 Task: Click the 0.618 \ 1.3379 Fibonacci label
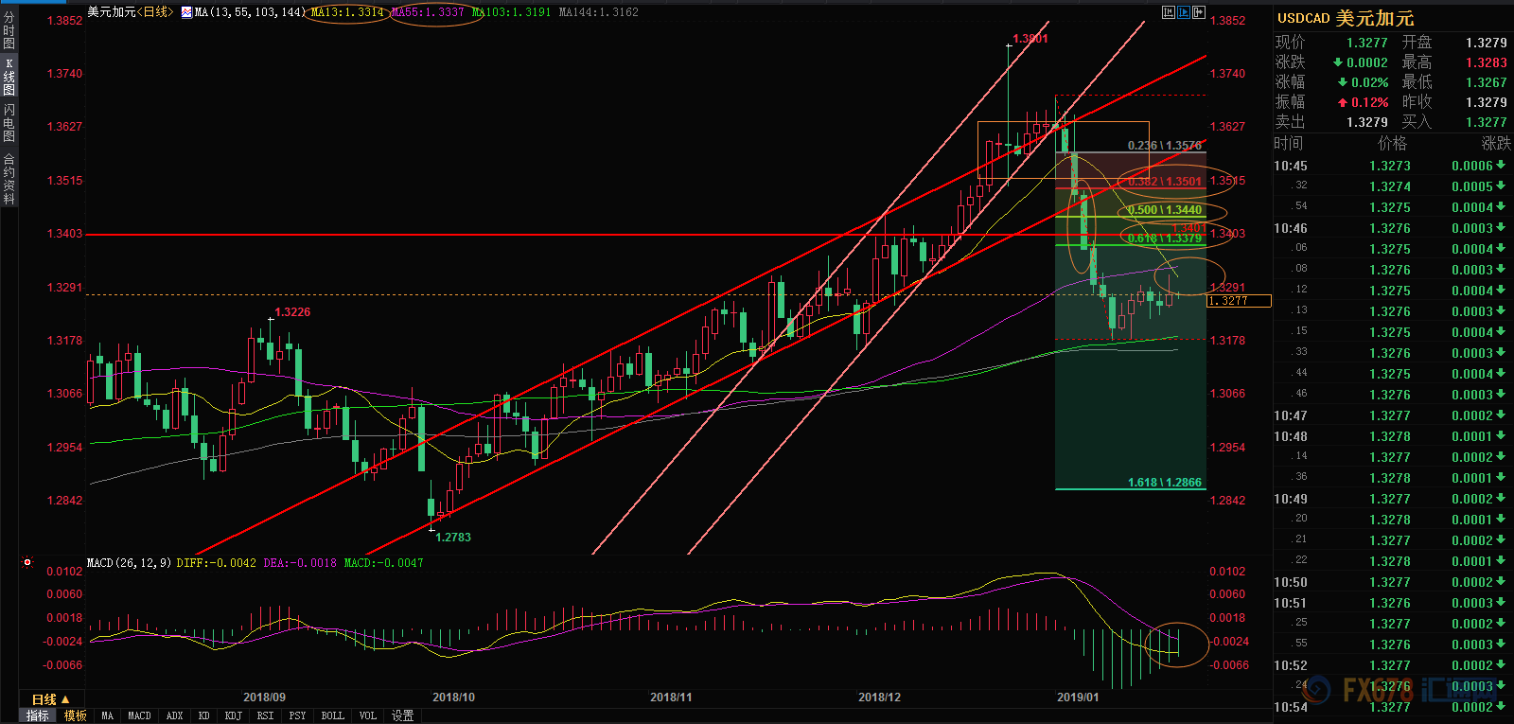pos(1165,238)
